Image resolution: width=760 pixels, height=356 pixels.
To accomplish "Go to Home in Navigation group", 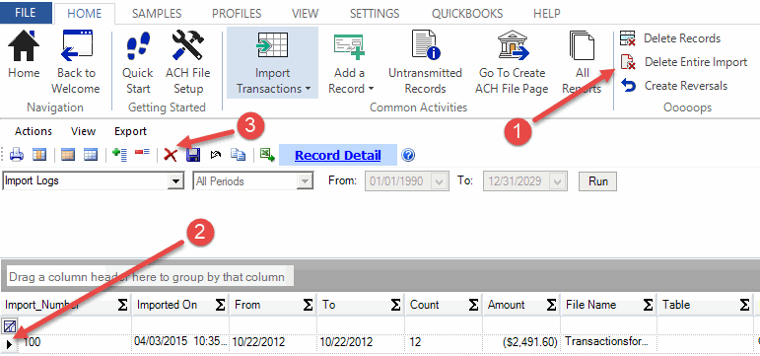I will point(24,54).
